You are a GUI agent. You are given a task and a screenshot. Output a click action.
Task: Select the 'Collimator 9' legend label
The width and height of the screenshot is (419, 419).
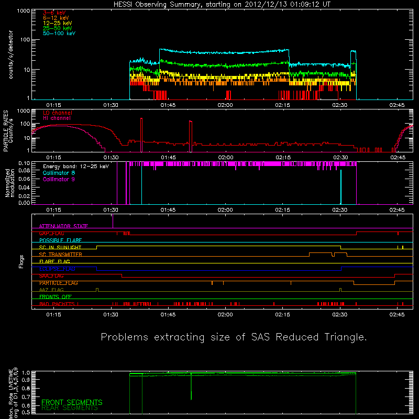click(x=59, y=179)
